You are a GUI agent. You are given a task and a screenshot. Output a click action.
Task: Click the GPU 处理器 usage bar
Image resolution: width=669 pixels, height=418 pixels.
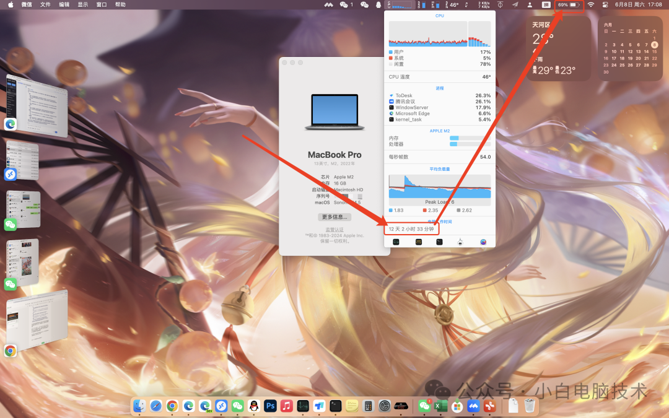coord(470,144)
